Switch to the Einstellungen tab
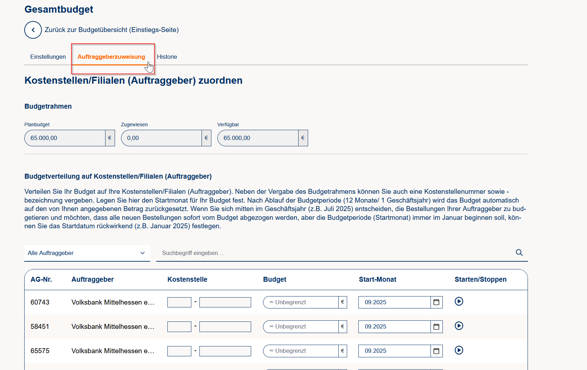Screen dimensions: 587x370 tap(48, 57)
